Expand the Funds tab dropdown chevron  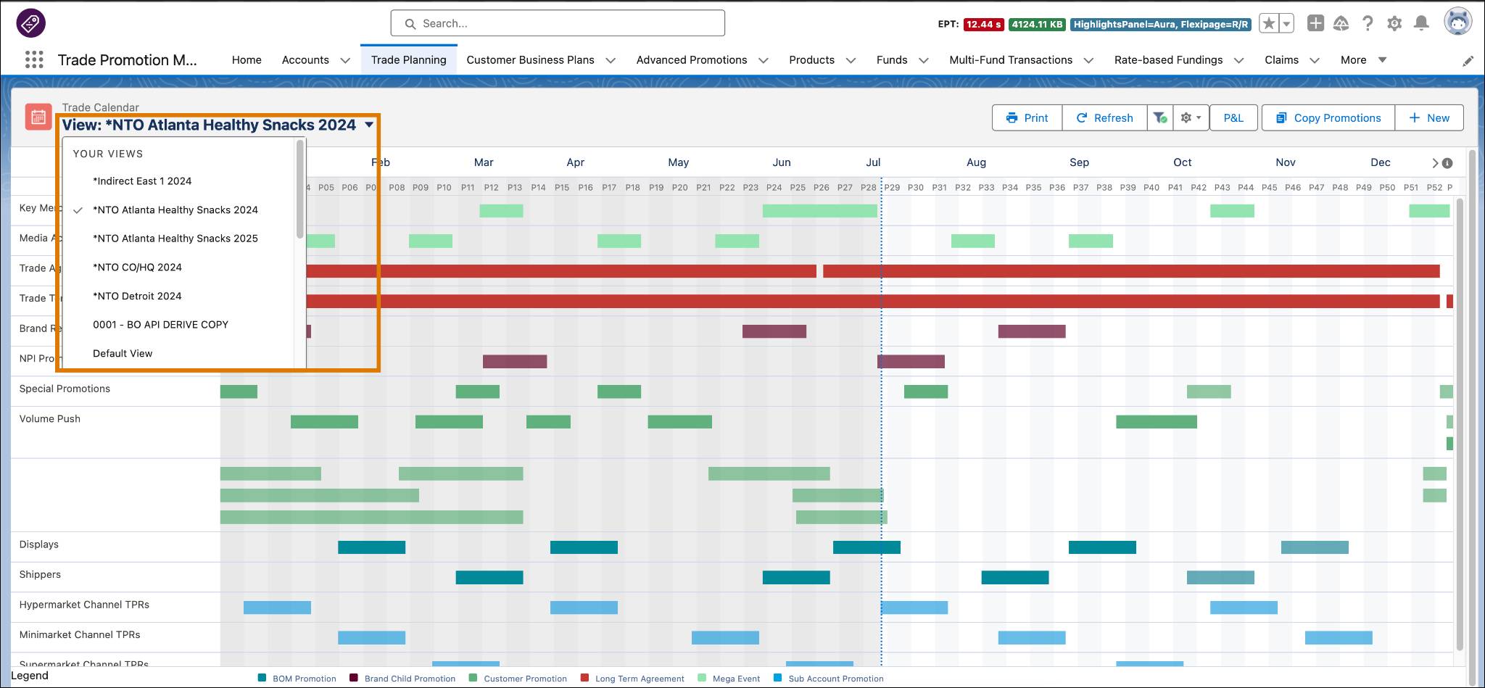pos(924,60)
